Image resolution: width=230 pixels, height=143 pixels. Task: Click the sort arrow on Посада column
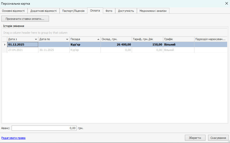click(x=98, y=39)
